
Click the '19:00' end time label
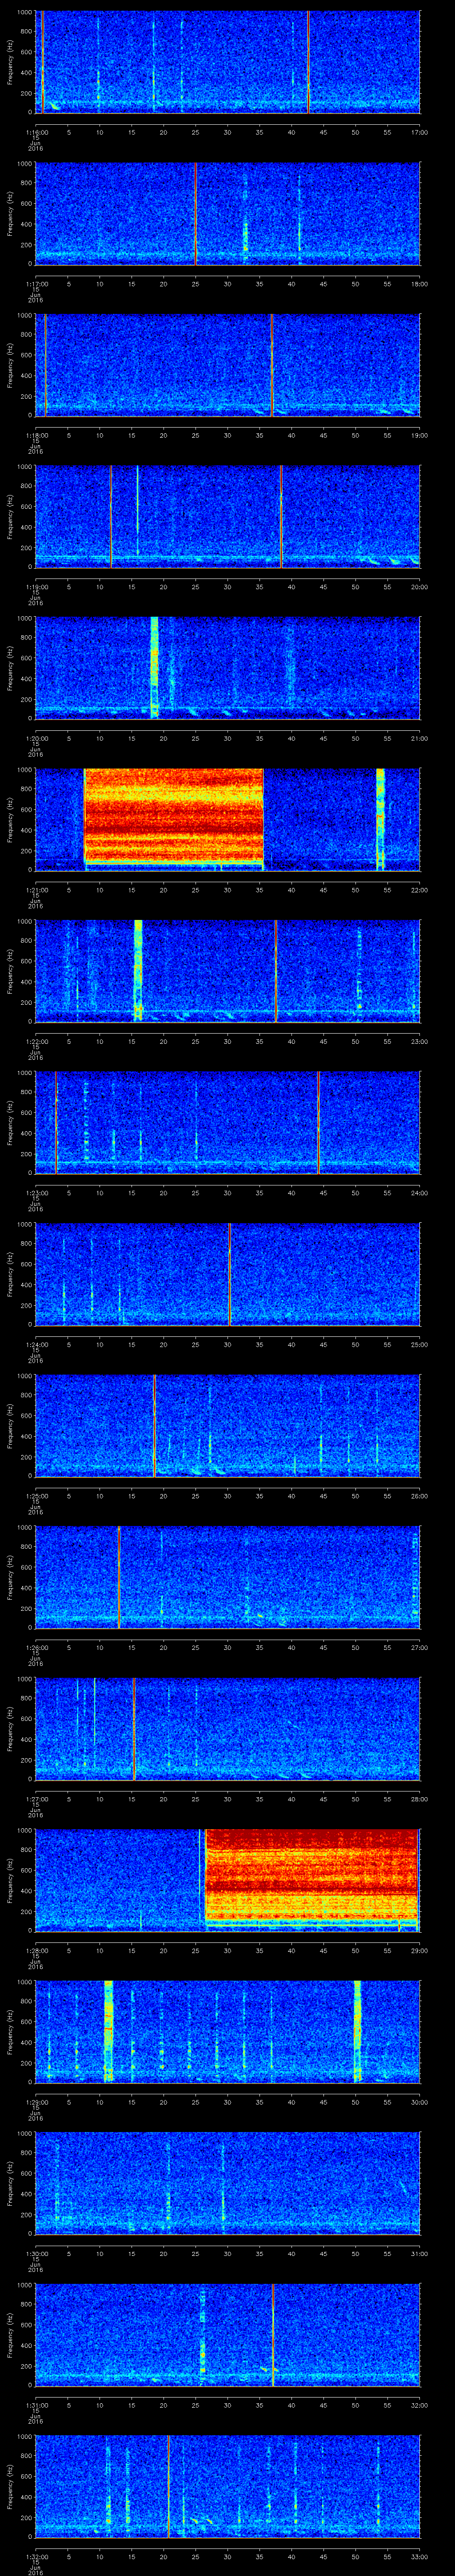pyautogui.click(x=419, y=435)
